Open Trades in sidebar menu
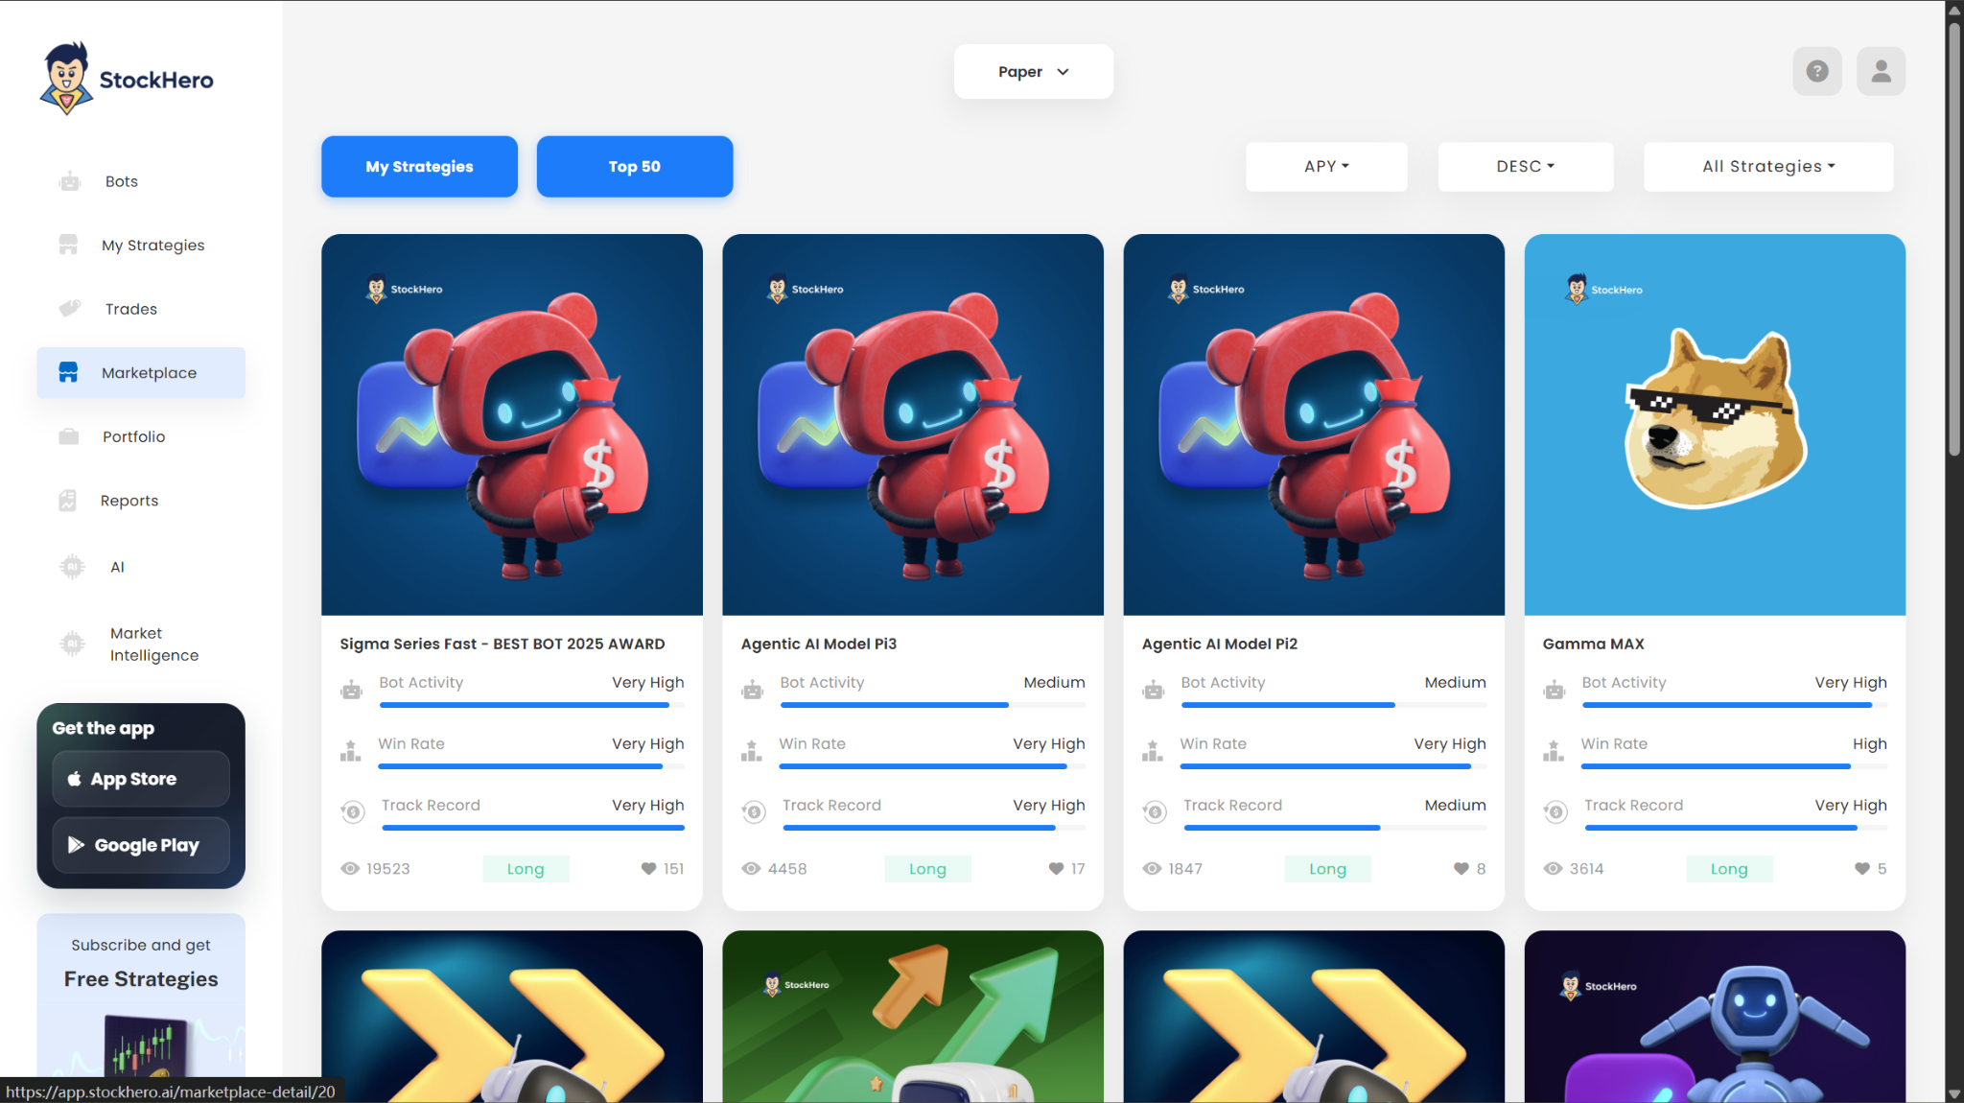The image size is (1964, 1103). [x=141, y=309]
